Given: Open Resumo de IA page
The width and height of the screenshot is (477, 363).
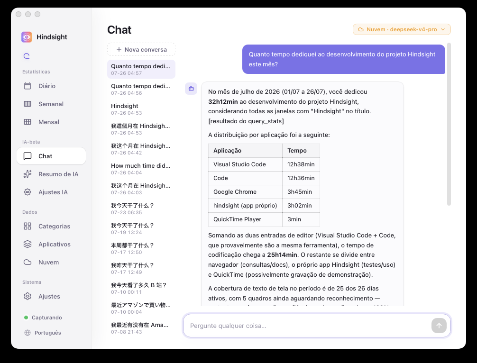Looking at the screenshot, I should (51, 174).
